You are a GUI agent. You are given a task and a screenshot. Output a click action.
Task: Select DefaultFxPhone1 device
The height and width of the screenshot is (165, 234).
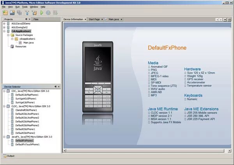[x=25, y=141]
